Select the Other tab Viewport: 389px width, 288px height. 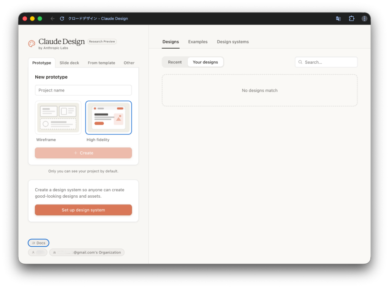[129, 63]
